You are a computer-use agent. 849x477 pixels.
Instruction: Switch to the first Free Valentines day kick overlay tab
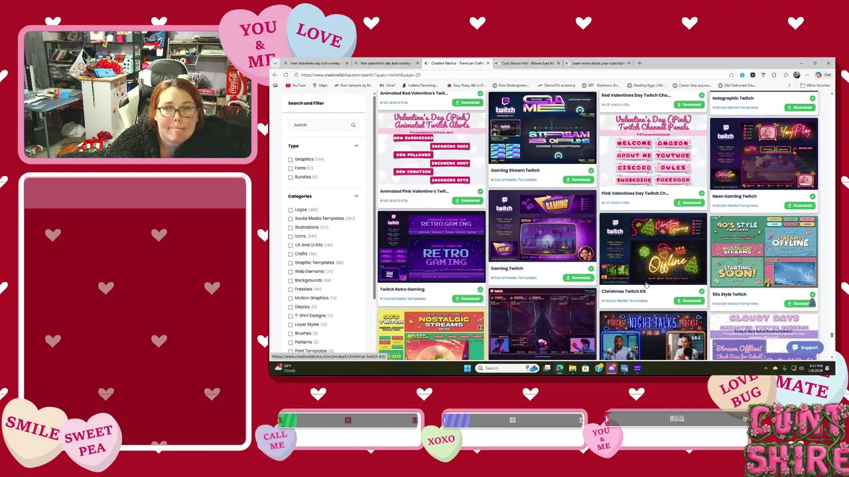click(316, 63)
